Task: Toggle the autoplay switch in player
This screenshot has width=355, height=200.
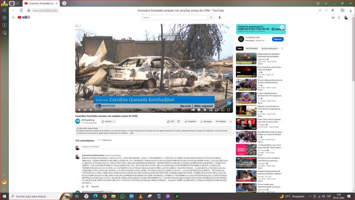Action: (x=193, y=110)
